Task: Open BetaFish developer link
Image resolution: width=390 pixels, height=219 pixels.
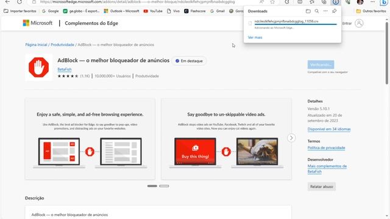Action: (x=65, y=69)
